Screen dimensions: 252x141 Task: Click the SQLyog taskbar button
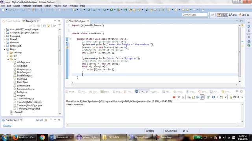pos(139,137)
